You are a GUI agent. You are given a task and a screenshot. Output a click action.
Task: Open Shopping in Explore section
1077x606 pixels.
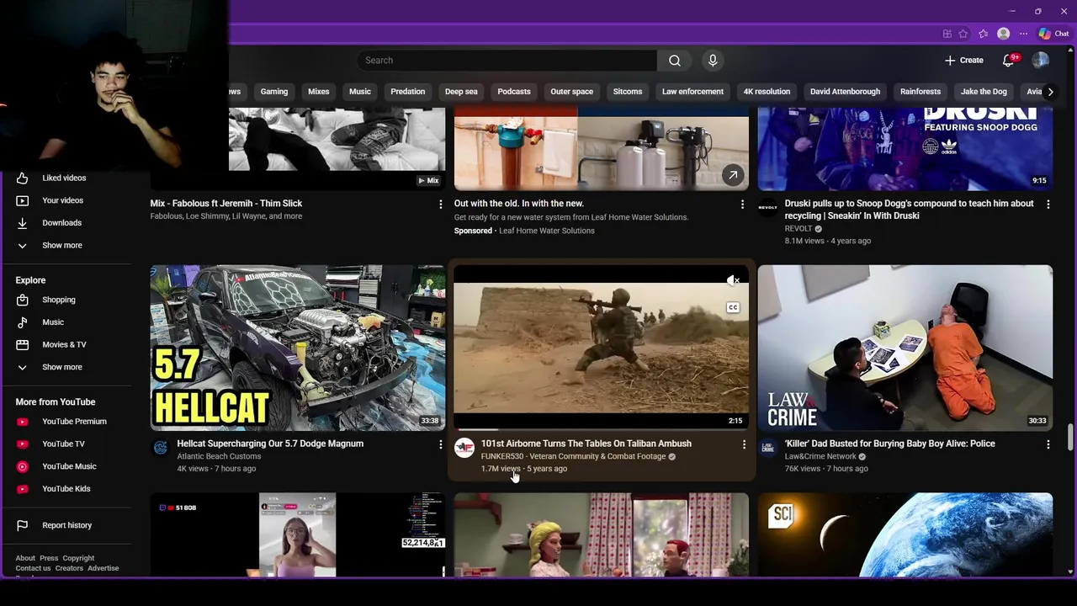(66, 300)
